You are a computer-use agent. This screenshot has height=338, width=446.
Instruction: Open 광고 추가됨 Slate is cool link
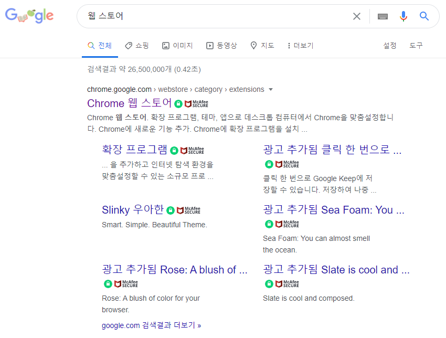pos(336,269)
